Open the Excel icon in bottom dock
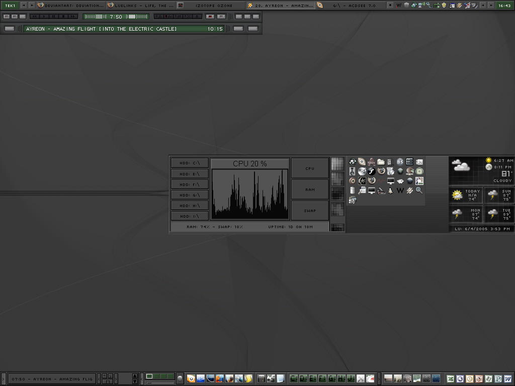The image size is (515, 386). click(x=451, y=379)
